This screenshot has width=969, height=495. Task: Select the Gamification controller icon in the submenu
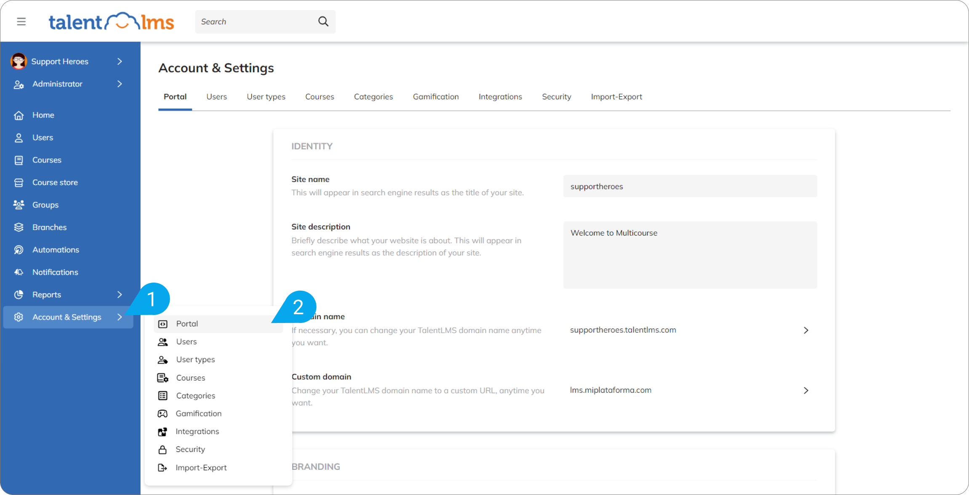tap(163, 413)
